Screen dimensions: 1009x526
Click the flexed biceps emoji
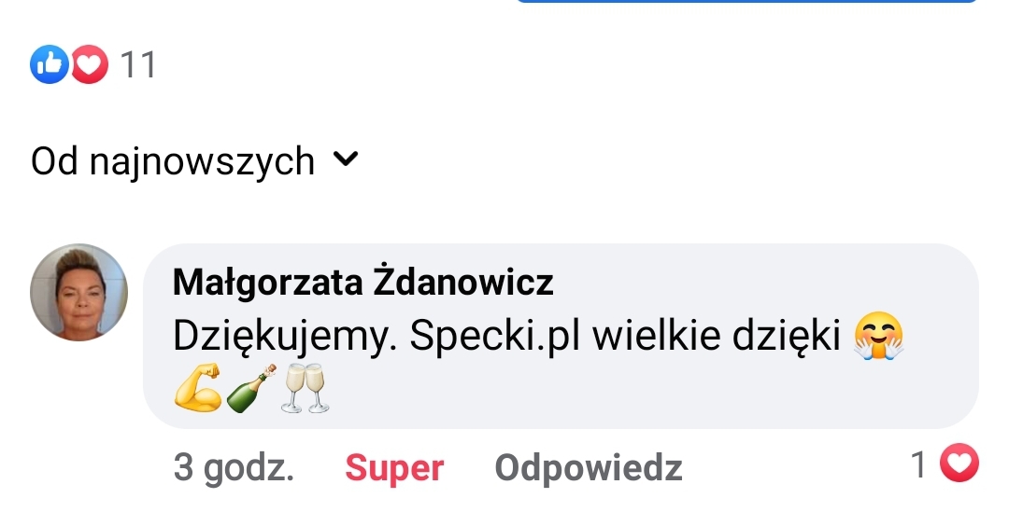point(197,387)
